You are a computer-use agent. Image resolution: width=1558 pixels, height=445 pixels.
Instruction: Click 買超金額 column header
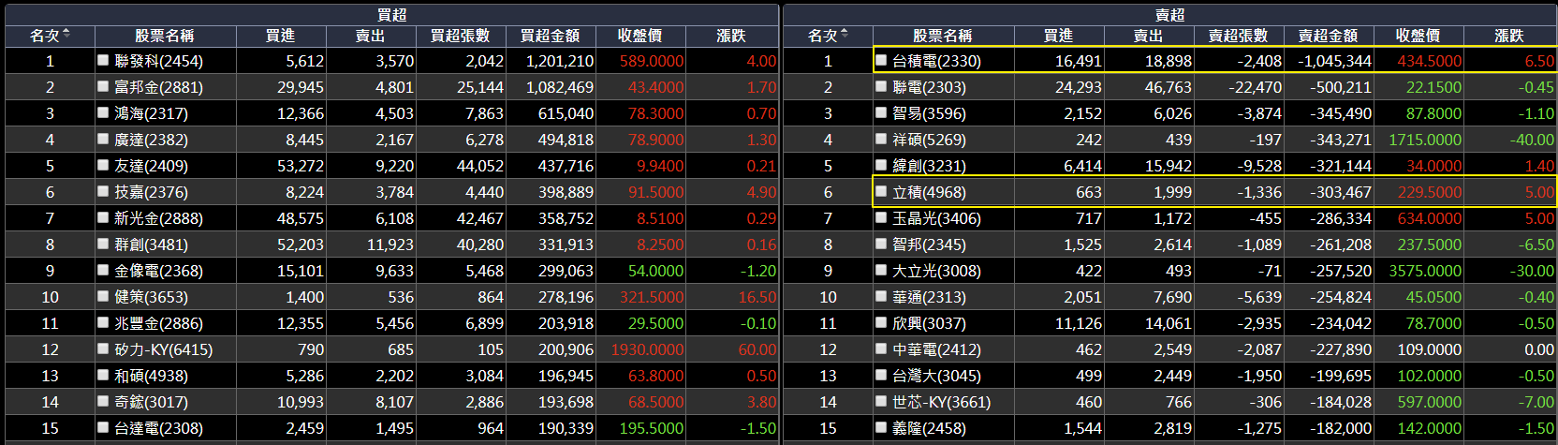[550, 36]
